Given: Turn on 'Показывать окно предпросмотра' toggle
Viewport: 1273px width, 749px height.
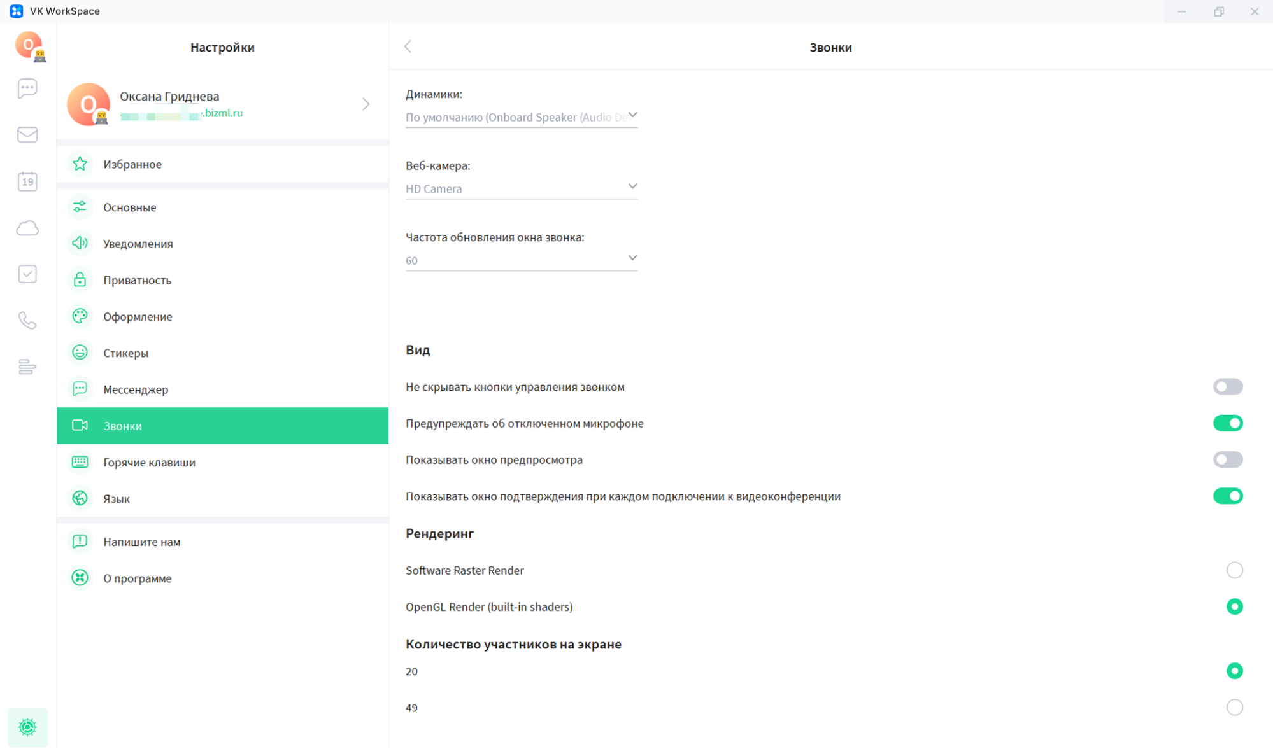Looking at the screenshot, I should point(1227,459).
